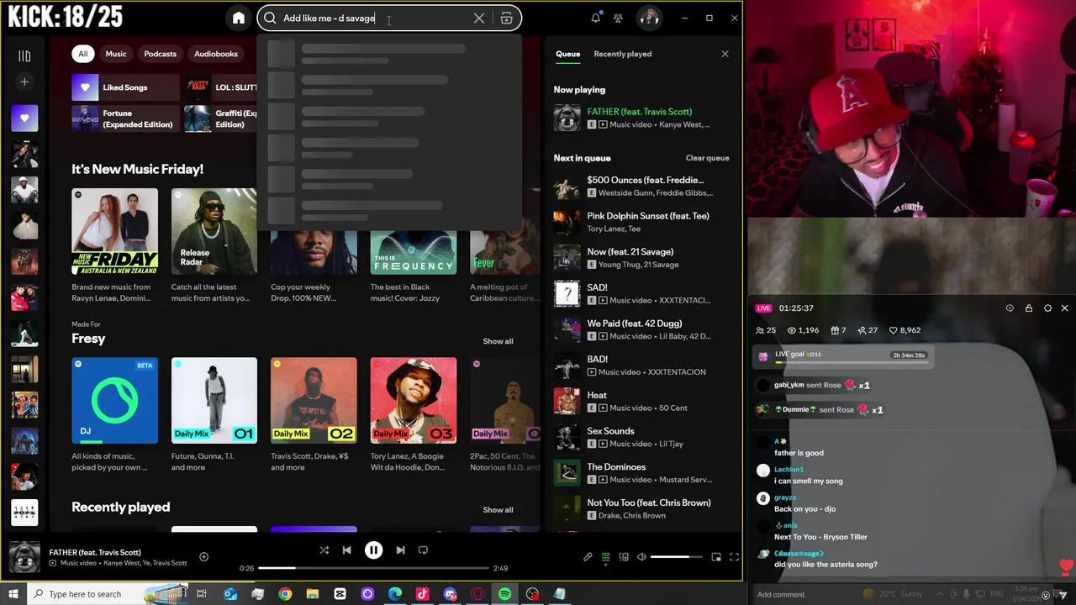This screenshot has height=605, width=1076.
Task: Toggle the lock icon on stream overlay
Action: pos(1029,308)
